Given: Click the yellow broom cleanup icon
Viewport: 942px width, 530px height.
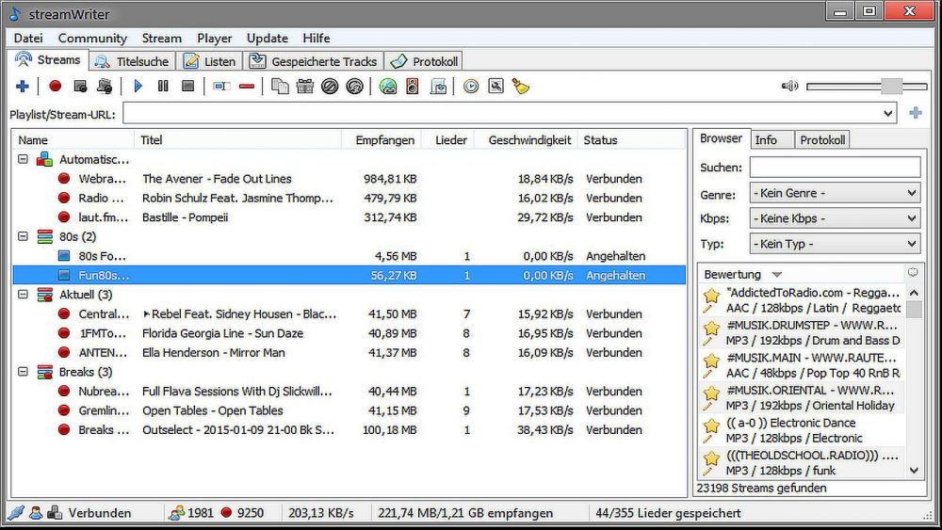Looking at the screenshot, I should [521, 87].
